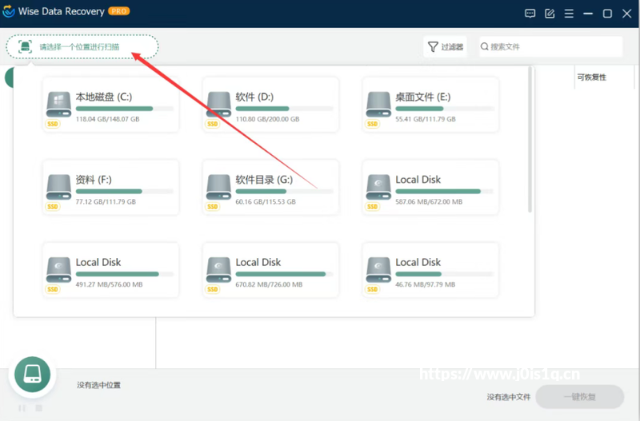The width and height of the screenshot is (640, 421).
Task: Click disk icon of 672.00 MB Local Disk
Action: (378, 188)
